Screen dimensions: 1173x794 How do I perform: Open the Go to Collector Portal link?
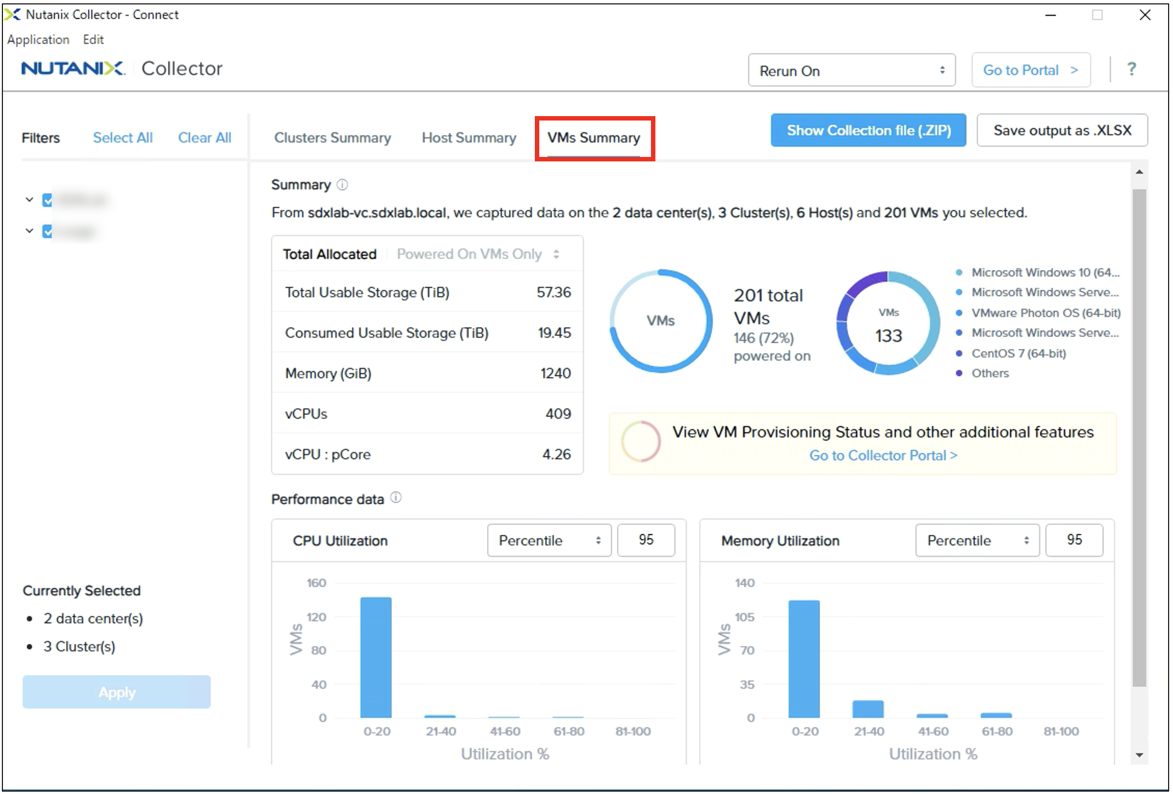[883, 456]
